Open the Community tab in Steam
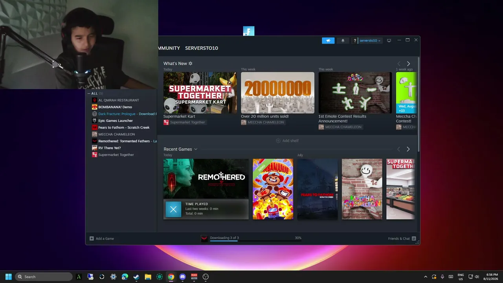503x283 pixels. pyautogui.click(x=169, y=48)
